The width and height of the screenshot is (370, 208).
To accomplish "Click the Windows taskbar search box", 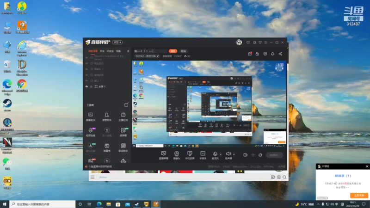I will point(43,204).
